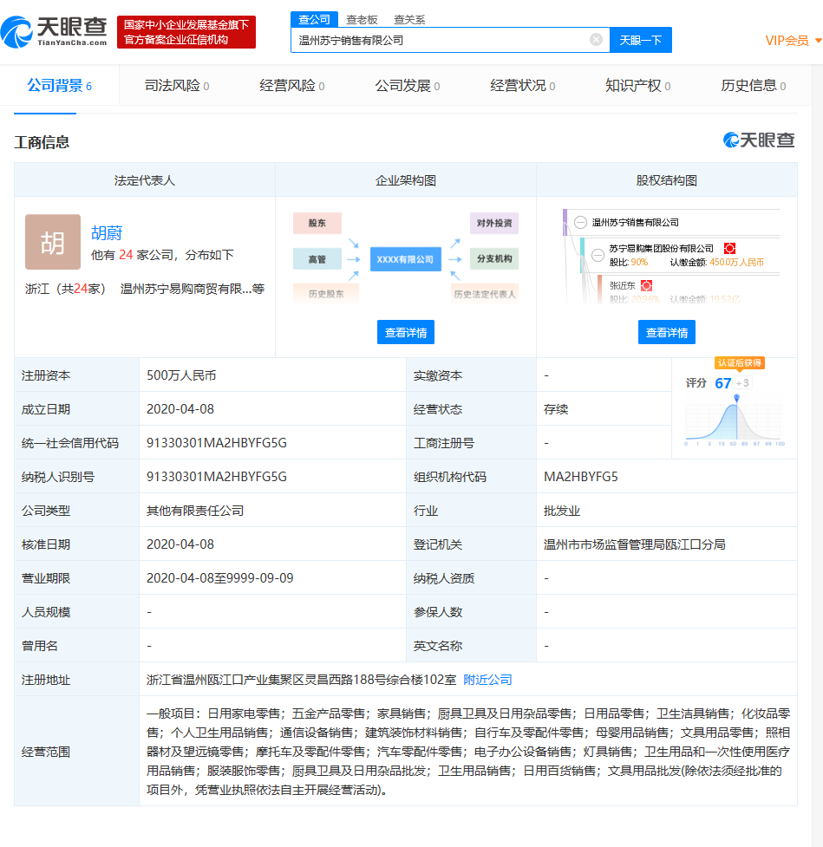Switch to the 查关系 search tab
The image size is (823, 847).
pyautogui.click(x=409, y=19)
